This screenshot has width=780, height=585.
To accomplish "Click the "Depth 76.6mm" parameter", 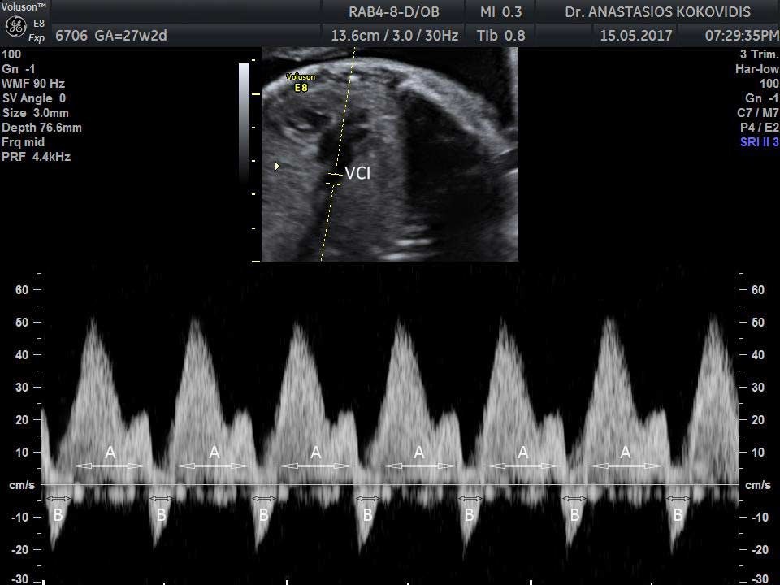I will (41, 128).
